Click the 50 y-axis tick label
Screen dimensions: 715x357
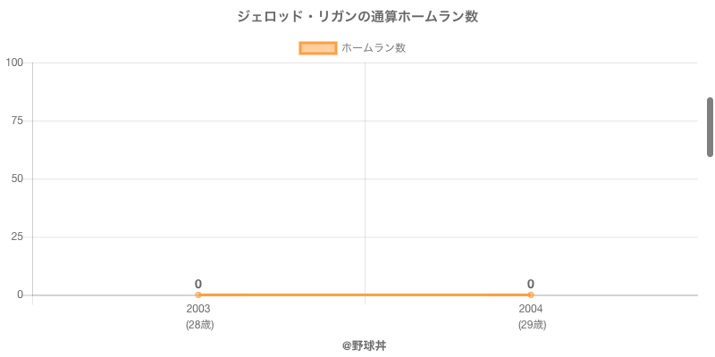(17, 178)
